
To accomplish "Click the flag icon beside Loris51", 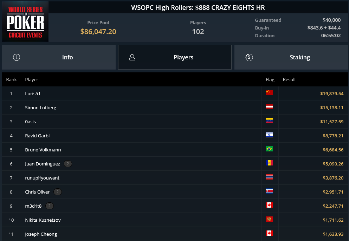I will pos(269,93).
